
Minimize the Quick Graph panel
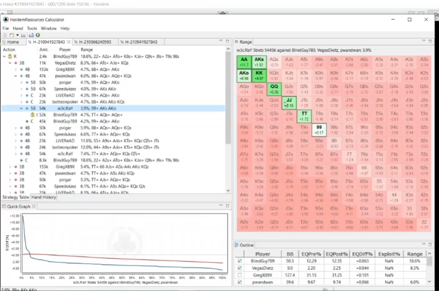(221, 206)
